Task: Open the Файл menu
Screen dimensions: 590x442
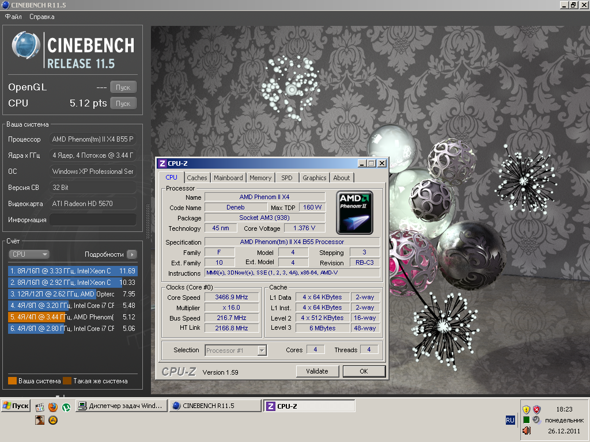Action: tap(13, 17)
